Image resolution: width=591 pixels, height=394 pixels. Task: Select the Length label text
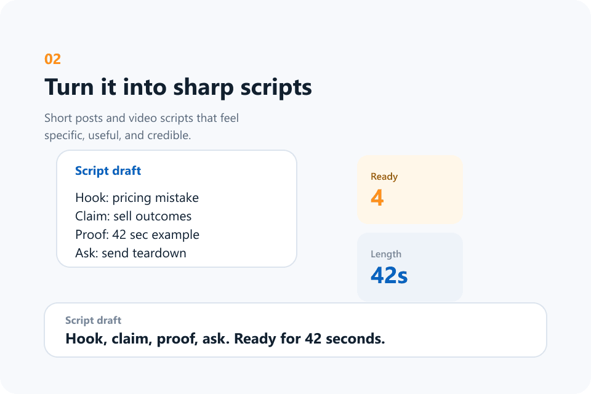(x=386, y=254)
